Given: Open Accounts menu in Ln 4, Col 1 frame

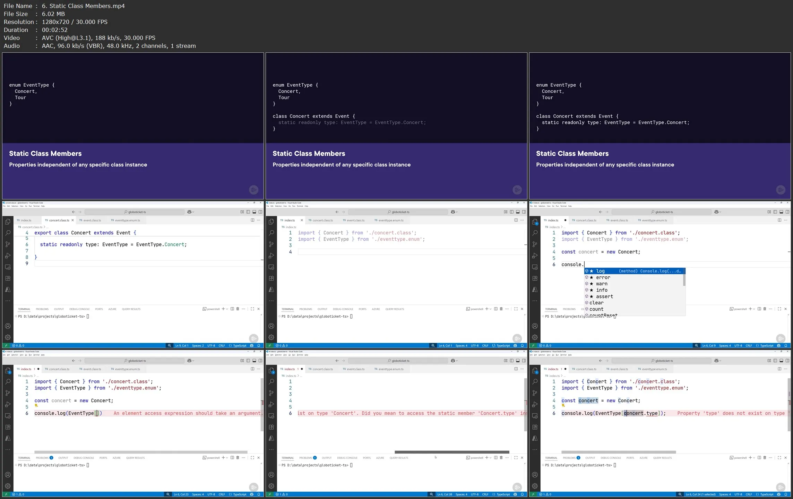Looking at the screenshot, I should click(271, 326).
